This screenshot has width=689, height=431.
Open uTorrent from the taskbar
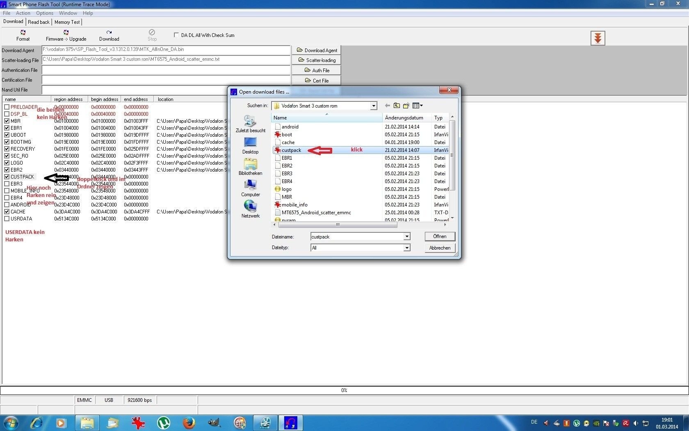click(x=163, y=423)
